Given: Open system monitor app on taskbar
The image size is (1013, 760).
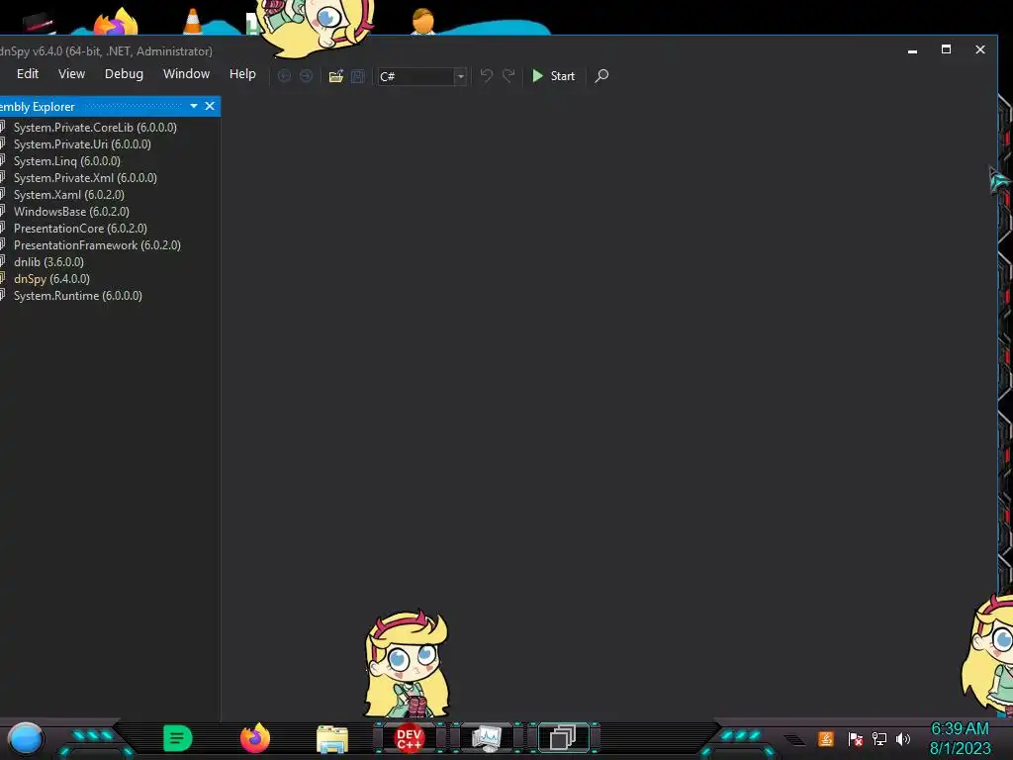Looking at the screenshot, I should (486, 738).
